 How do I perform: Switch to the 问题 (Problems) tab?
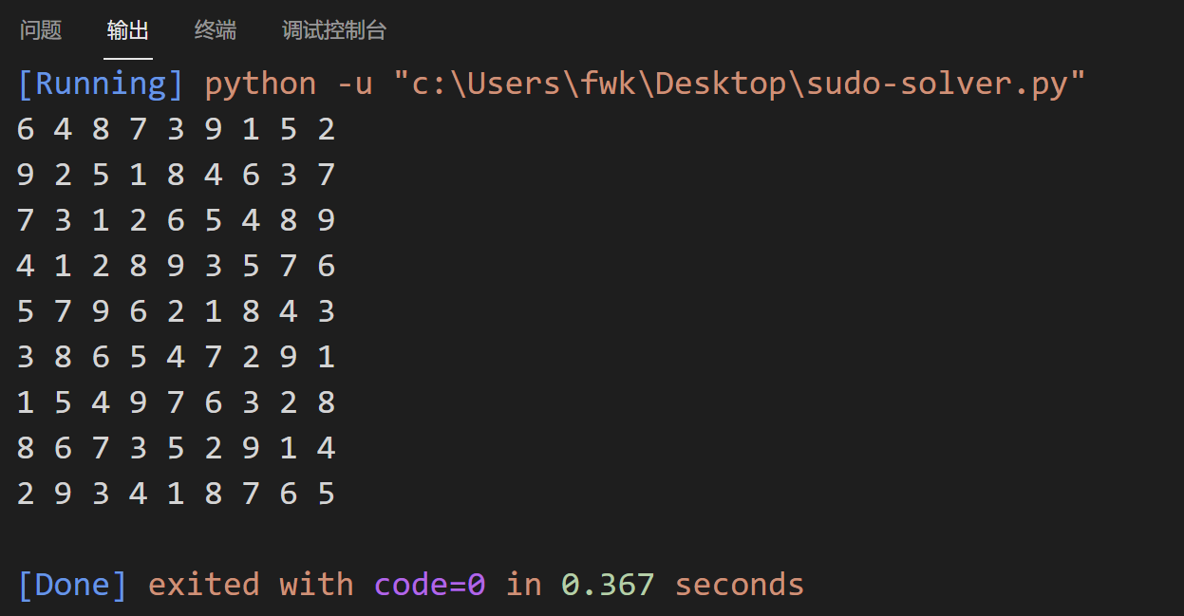tap(40, 29)
